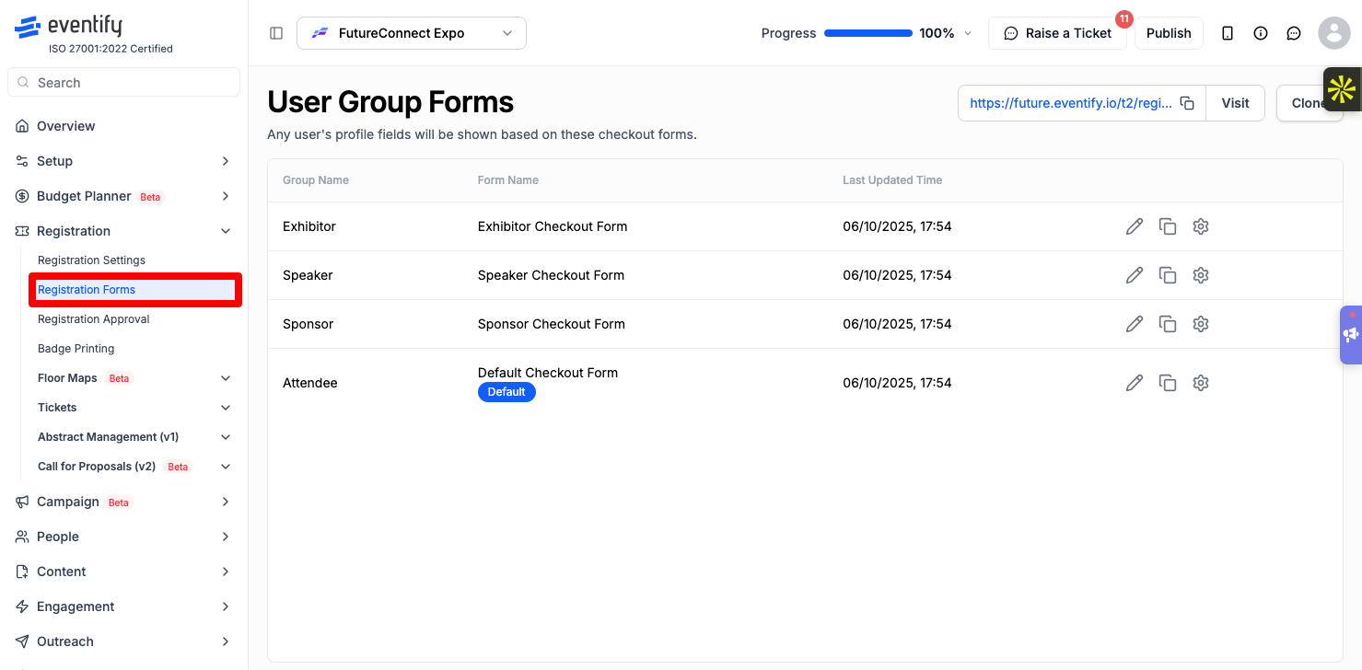Open settings gear for Speaker row
Image resolution: width=1362 pixels, height=670 pixels.
[x=1200, y=275]
